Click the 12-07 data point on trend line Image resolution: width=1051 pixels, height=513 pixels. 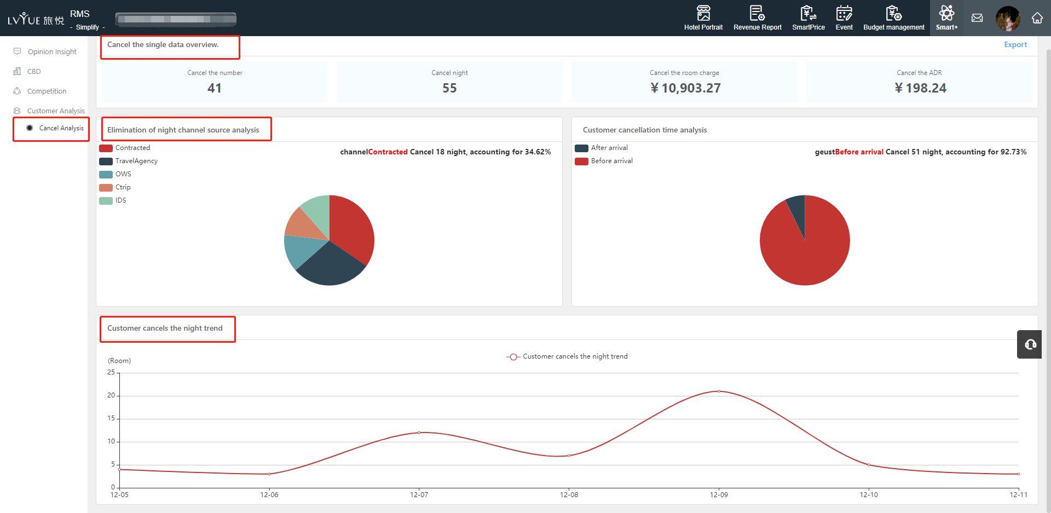pyautogui.click(x=419, y=433)
